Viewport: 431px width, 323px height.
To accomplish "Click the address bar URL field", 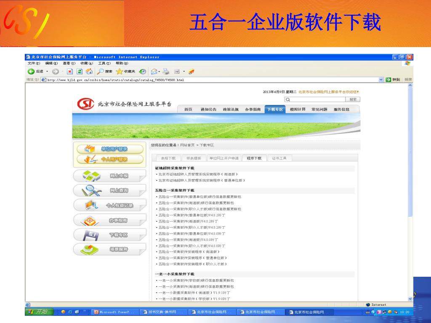I will point(210,80).
